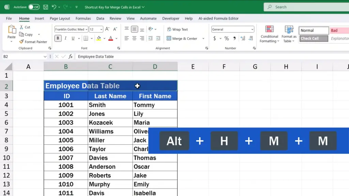
Task: Open the Merge & Center dropdown arrow
Action: coord(203,39)
